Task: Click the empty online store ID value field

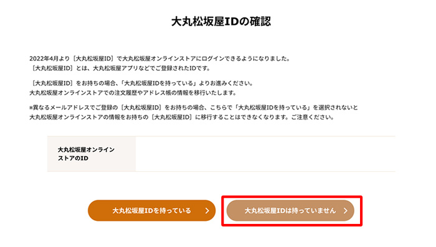Action: click(x=265, y=154)
